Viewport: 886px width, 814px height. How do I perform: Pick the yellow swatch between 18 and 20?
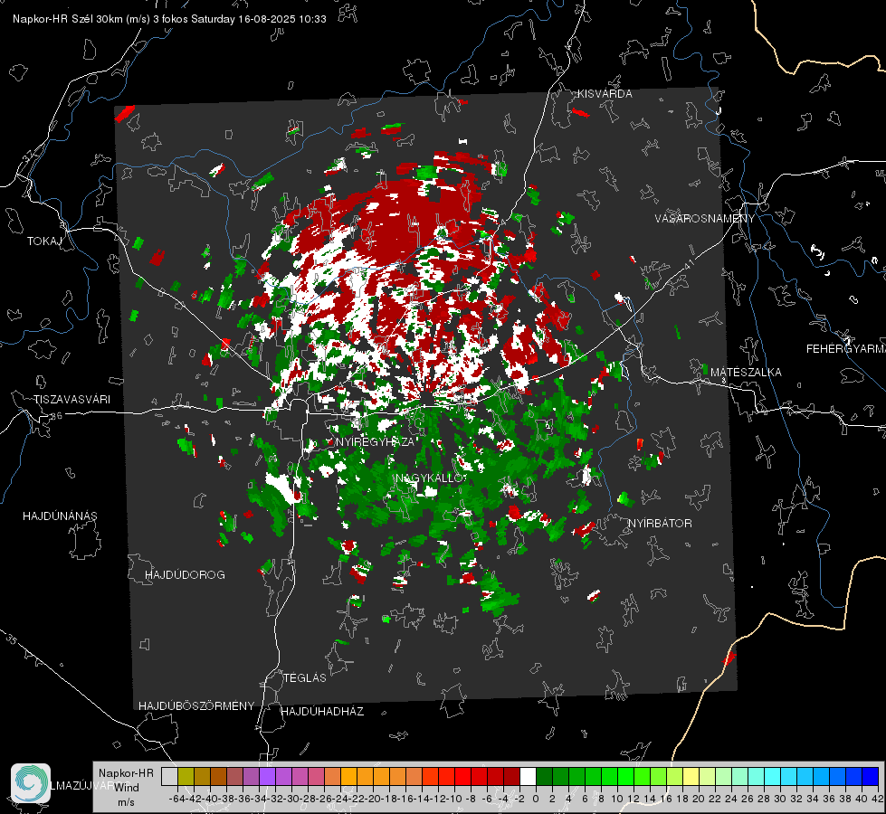point(691,776)
